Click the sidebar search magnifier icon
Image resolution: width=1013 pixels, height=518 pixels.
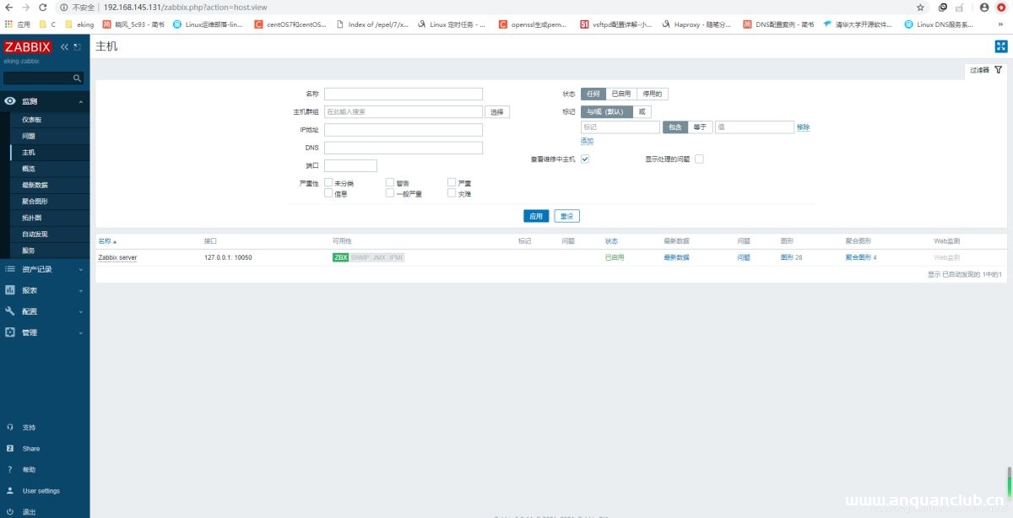(77, 78)
